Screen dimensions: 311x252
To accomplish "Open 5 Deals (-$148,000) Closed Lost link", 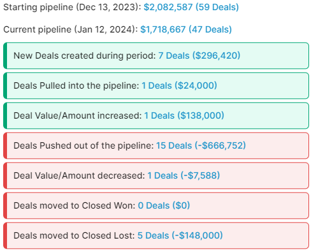I will 180,235.
